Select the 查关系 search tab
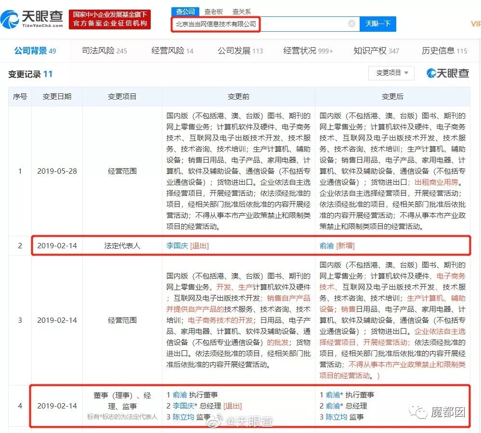Image resolution: width=481 pixels, height=433 pixels. pos(241,12)
